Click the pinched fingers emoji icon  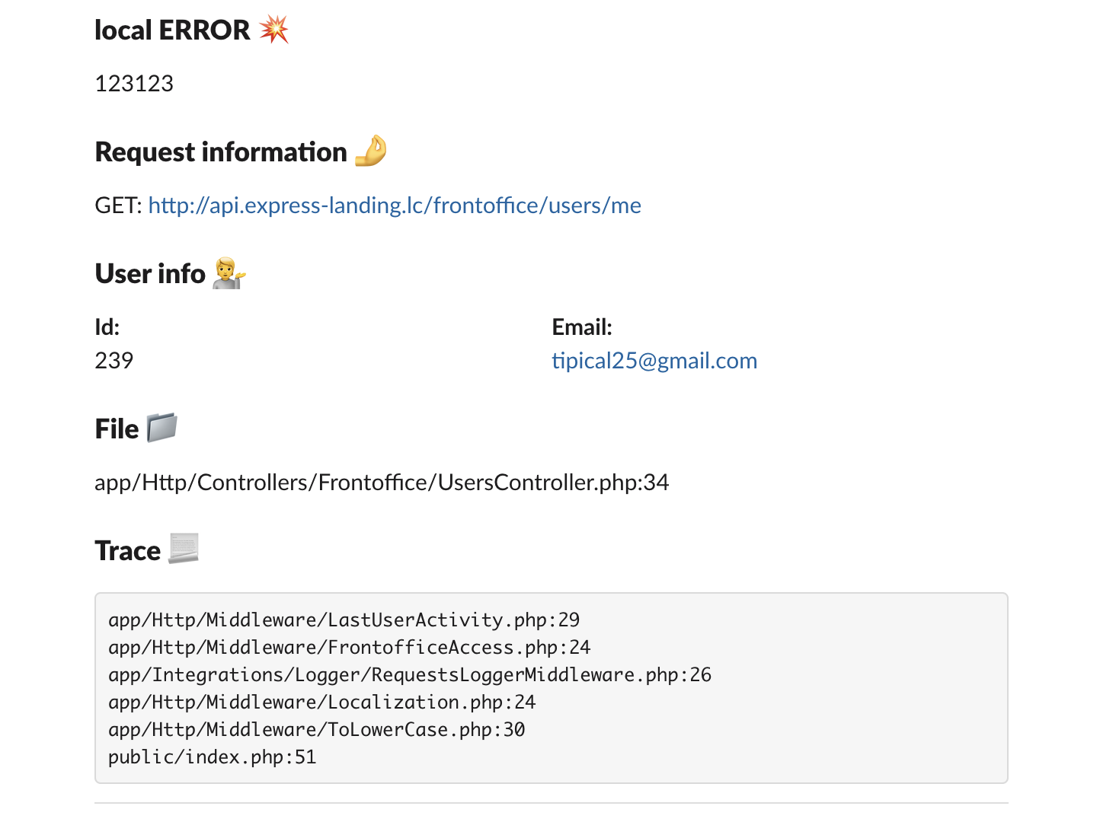coord(371,151)
